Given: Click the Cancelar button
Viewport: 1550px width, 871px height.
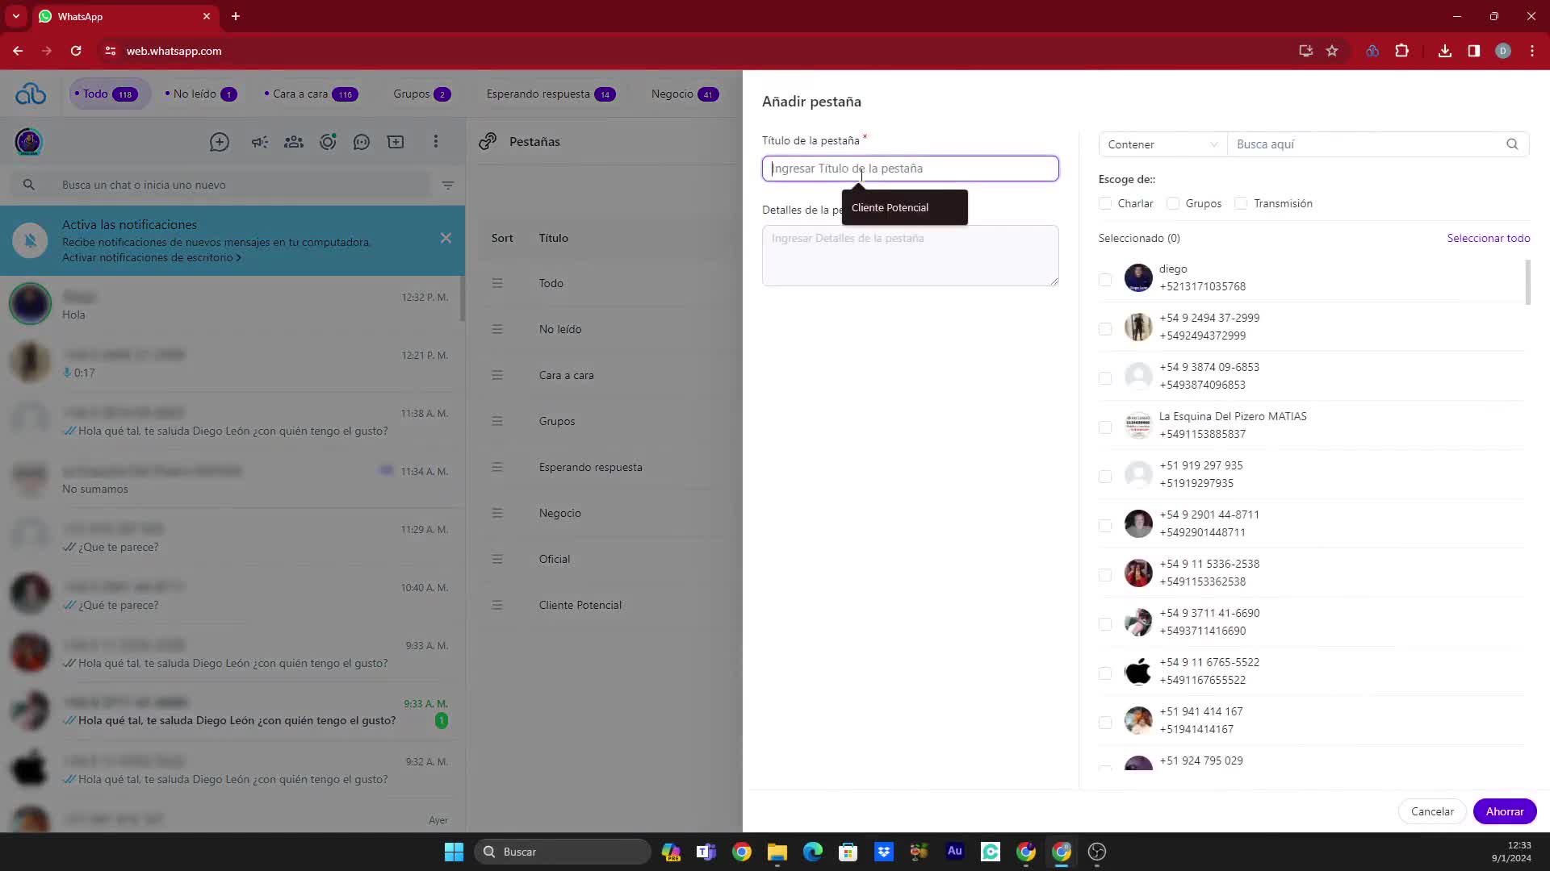Looking at the screenshot, I should [x=1432, y=811].
